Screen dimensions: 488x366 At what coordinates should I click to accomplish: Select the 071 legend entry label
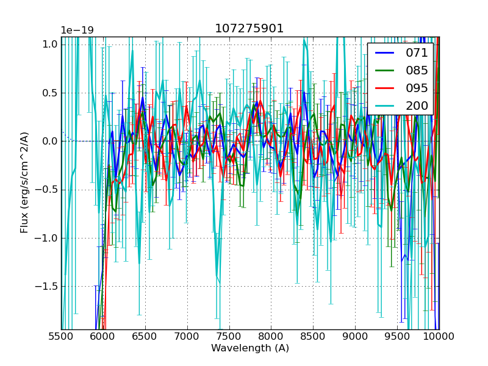click(417, 53)
